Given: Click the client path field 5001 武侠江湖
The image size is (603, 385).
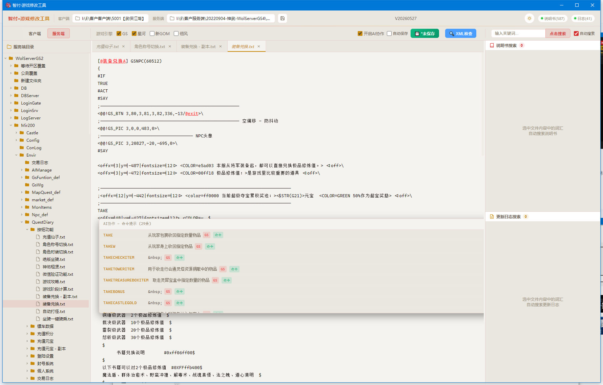Looking at the screenshot, I should [x=110, y=18].
